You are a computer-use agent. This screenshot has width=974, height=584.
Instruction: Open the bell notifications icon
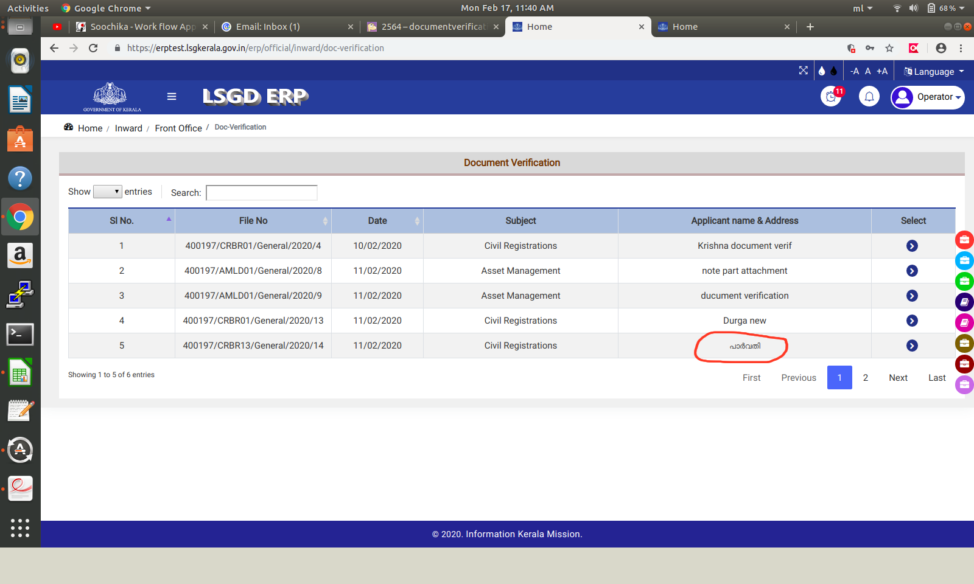869,97
